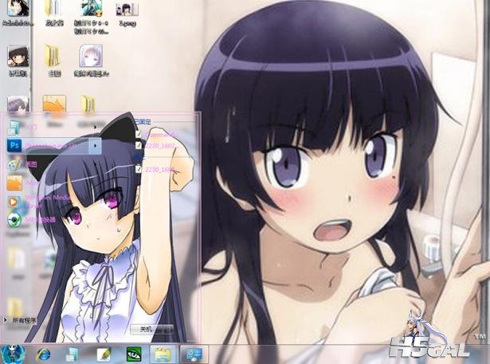Open the desktop icon labeled 1.jpeg
490x364 pixels.
click(x=127, y=13)
